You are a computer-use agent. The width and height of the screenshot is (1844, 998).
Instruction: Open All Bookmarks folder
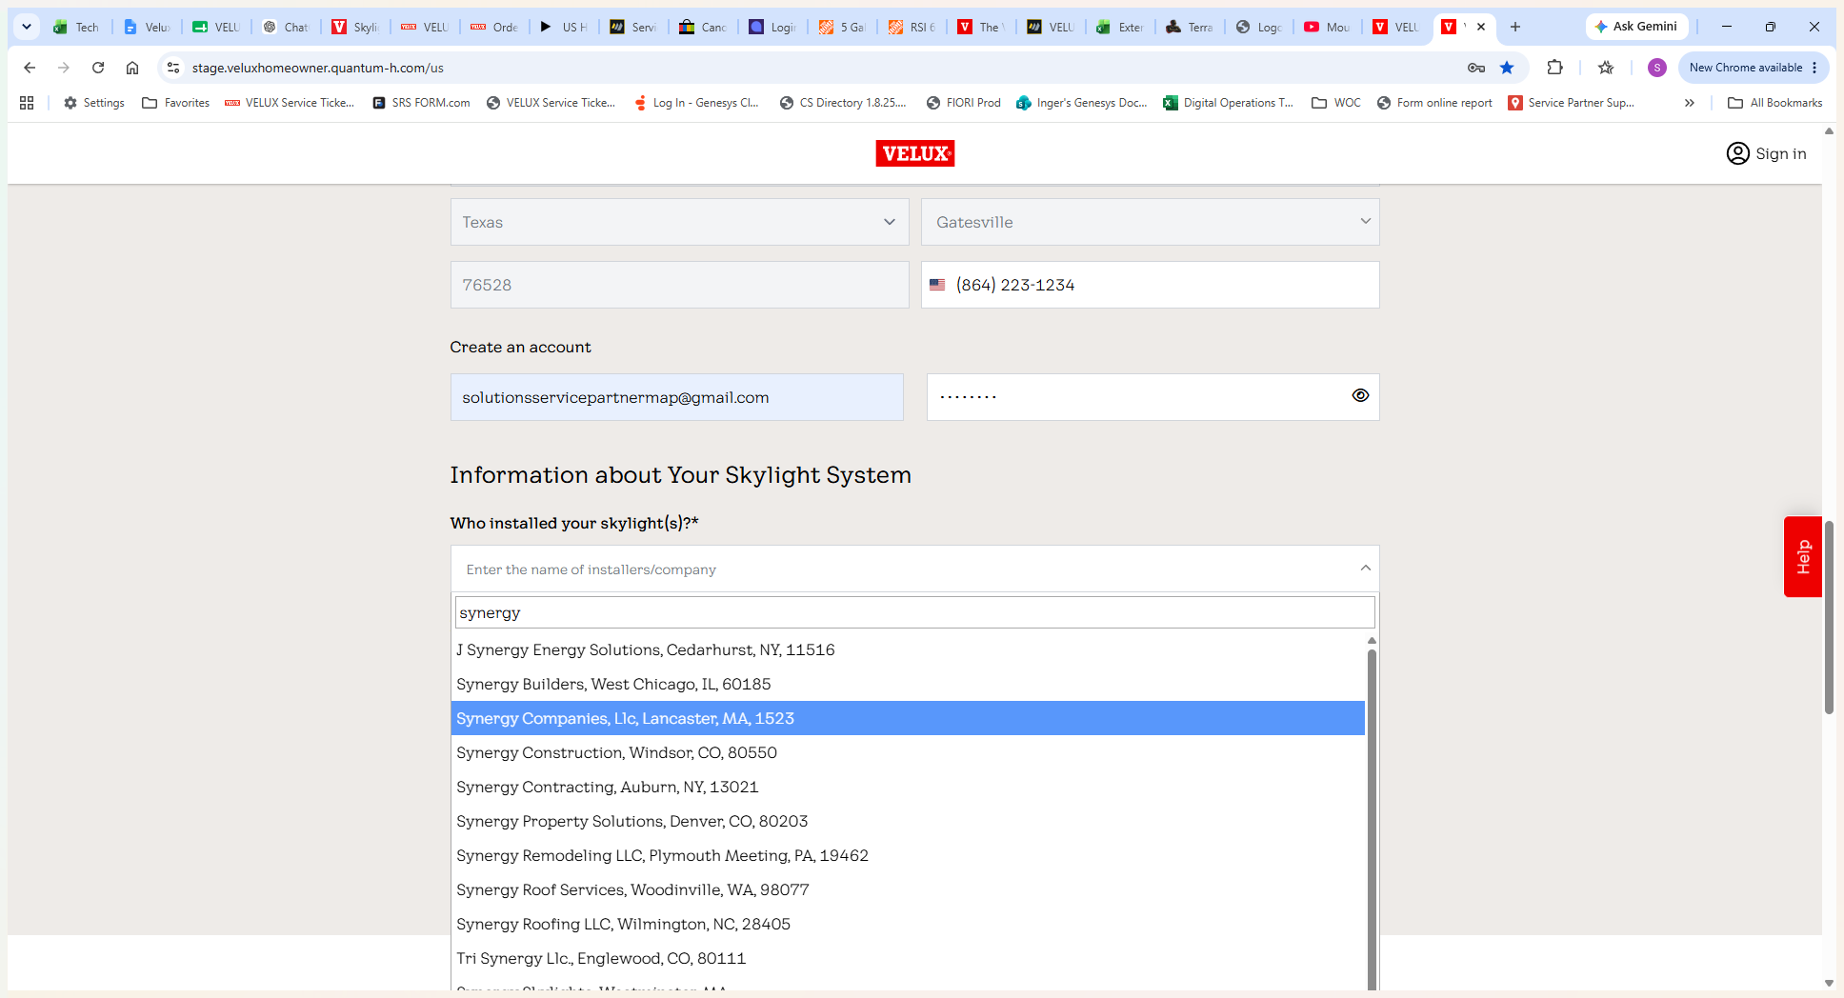point(1775,103)
